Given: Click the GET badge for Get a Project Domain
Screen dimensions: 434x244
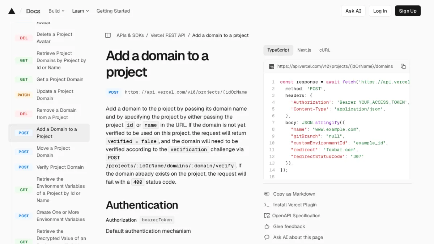Looking at the screenshot, I should [24, 80].
